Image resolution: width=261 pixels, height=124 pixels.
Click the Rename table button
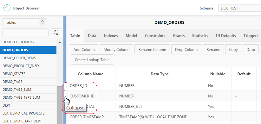click(x=213, y=49)
